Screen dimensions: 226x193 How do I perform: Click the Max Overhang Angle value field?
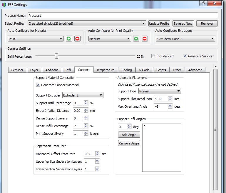pyautogui.click(x=161, y=107)
